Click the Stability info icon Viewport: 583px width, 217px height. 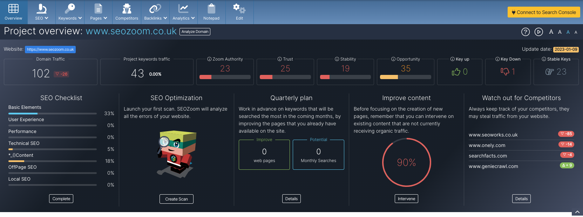coord(337,59)
